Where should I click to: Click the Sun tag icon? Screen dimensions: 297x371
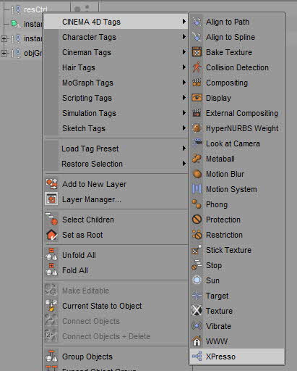[x=197, y=280]
